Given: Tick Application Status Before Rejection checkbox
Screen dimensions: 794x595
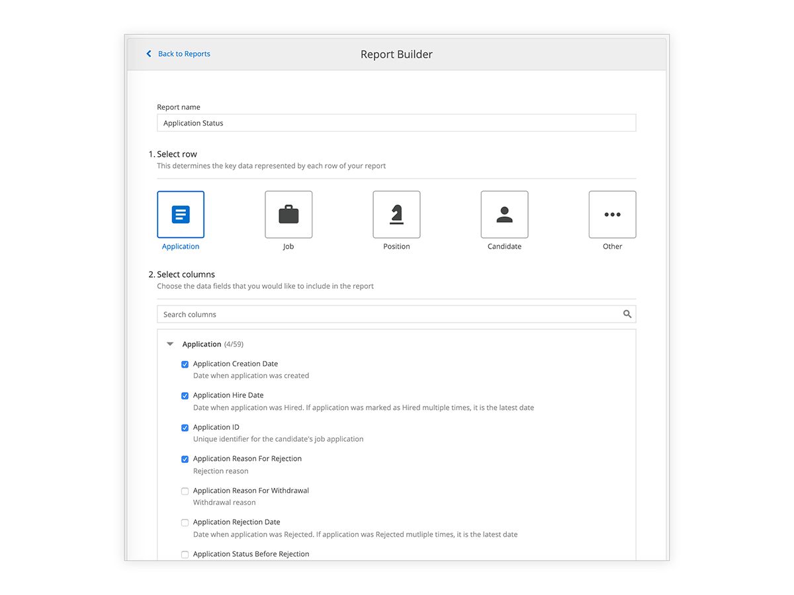Looking at the screenshot, I should (x=185, y=555).
